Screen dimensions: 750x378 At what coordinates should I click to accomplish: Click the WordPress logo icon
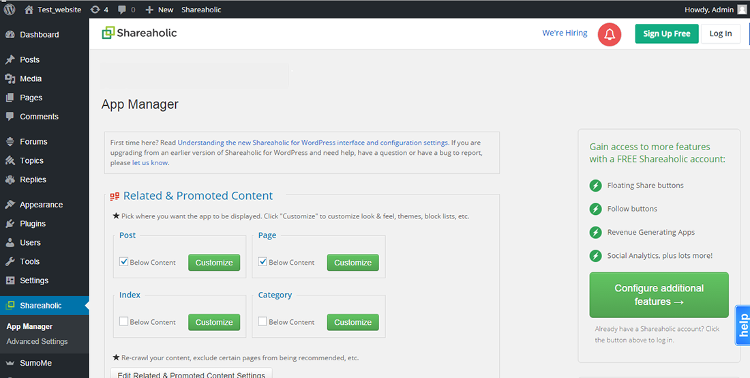click(10, 9)
